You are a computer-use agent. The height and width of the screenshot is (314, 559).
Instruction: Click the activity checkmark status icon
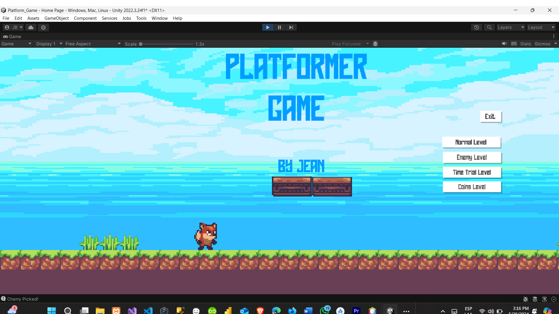click(x=554, y=299)
